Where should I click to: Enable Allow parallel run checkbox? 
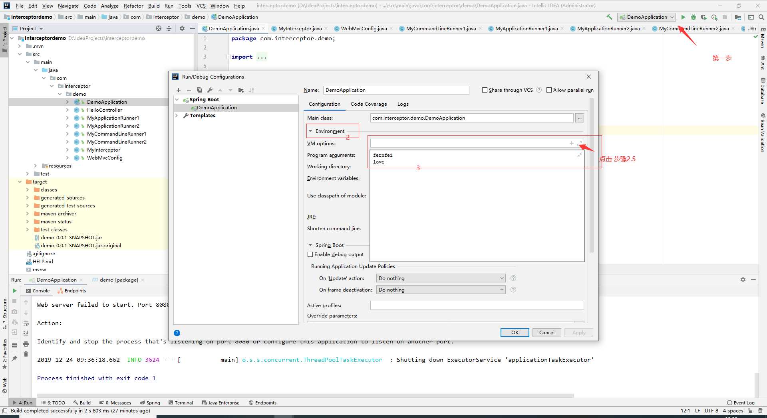click(549, 90)
